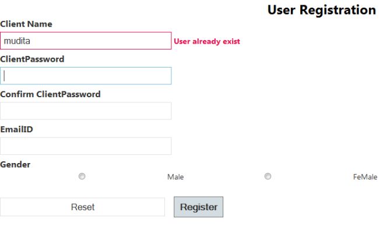Click the FeMale option label
379x230 pixels.
pyautogui.click(x=365, y=177)
